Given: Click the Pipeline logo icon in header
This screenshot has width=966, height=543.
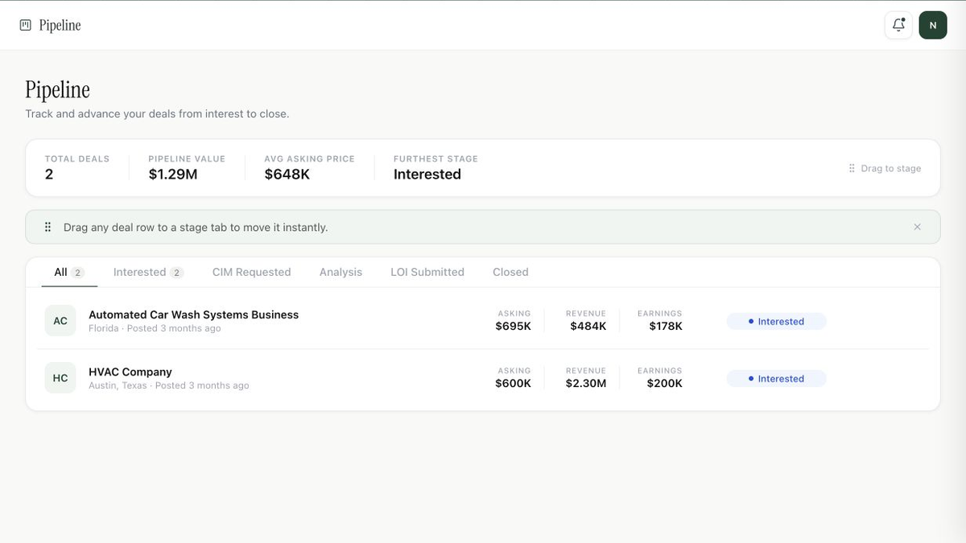Looking at the screenshot, I should (25, 25).
